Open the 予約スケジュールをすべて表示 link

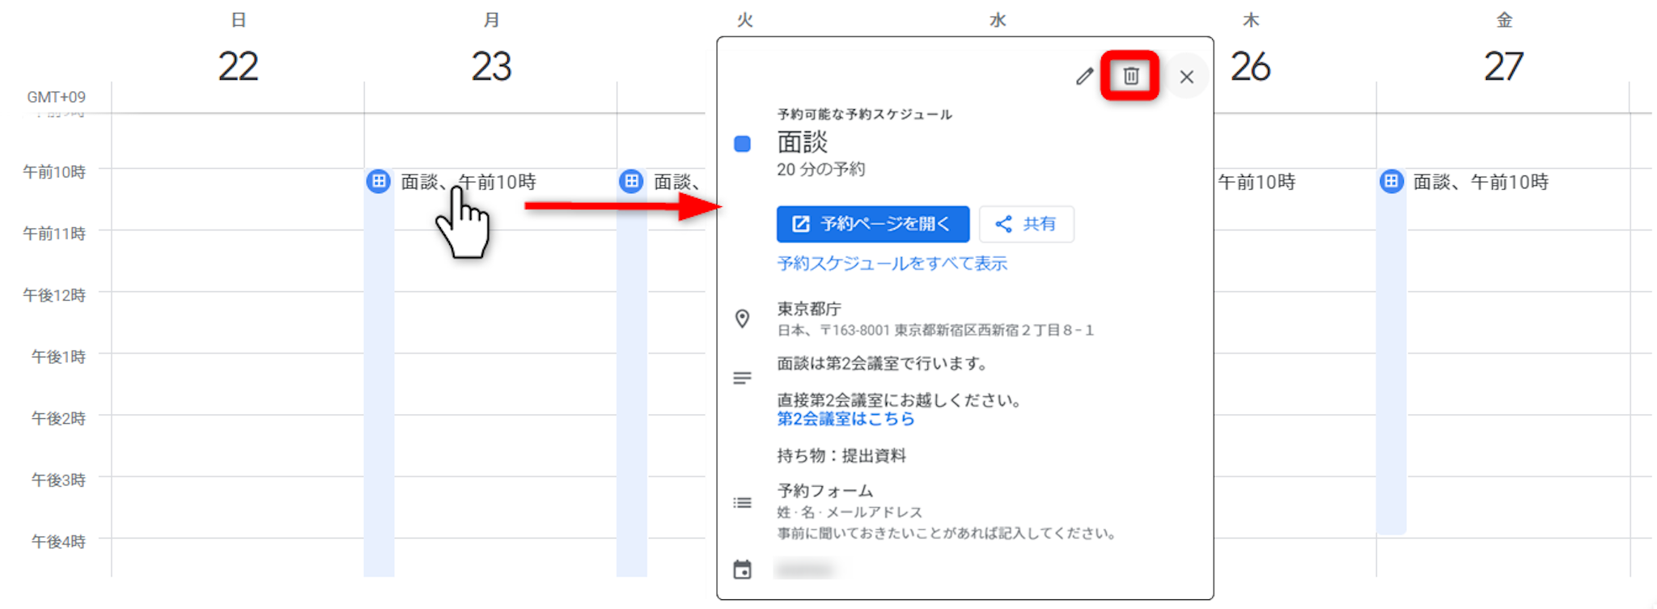click(892, 264)
